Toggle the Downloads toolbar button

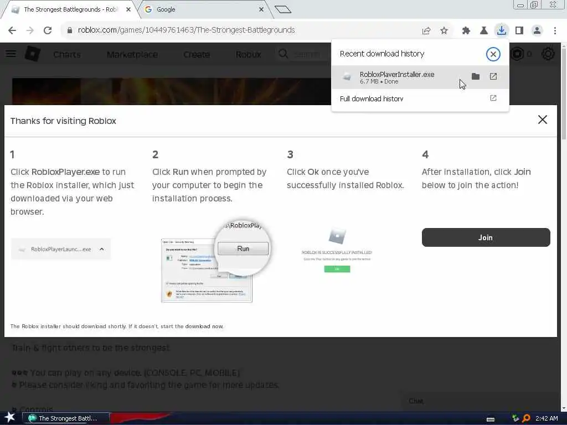[501, 30]
